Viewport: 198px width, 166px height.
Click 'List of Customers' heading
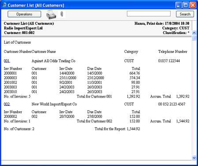click(17, 42)
